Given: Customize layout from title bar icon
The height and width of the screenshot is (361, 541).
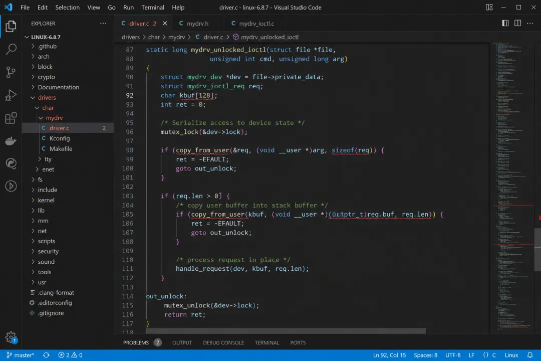Looking at the screenshot, I should click(x=489, y=7).
